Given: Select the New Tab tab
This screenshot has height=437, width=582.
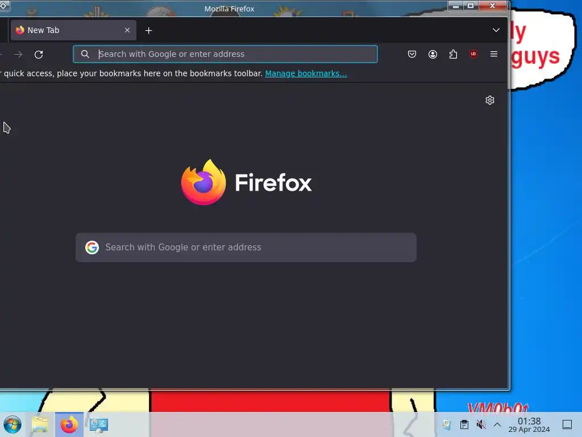Looking at the screenshot, I should coord(73,30).
